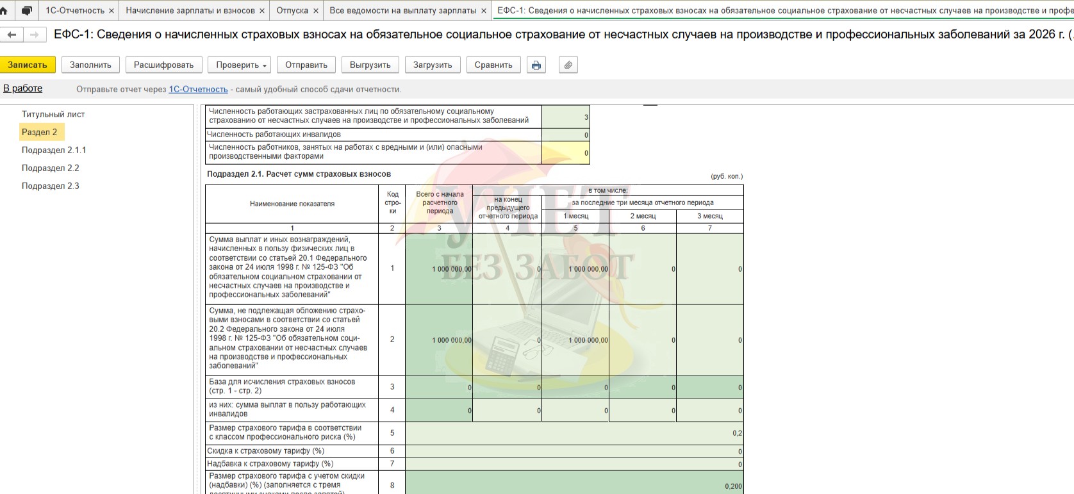Select Титульный лист in the section list
The width and height of the screenshot is (1074, 494).
click(x=53, y=114)
